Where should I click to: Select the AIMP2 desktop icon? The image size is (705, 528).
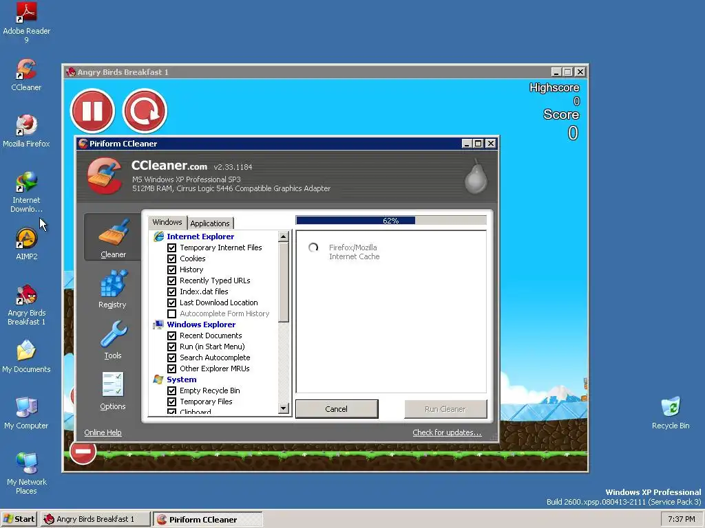coord(26,244)
